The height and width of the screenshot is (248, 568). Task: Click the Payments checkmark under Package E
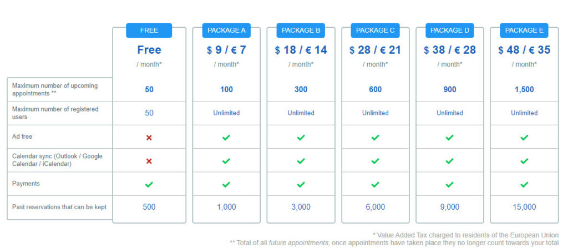(x=524, y=185)
